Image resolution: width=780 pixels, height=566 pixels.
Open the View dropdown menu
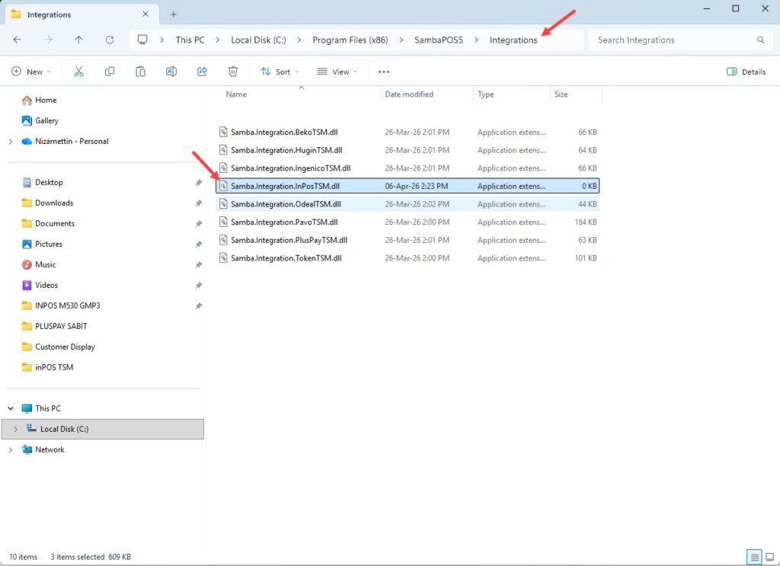(337, 72)
